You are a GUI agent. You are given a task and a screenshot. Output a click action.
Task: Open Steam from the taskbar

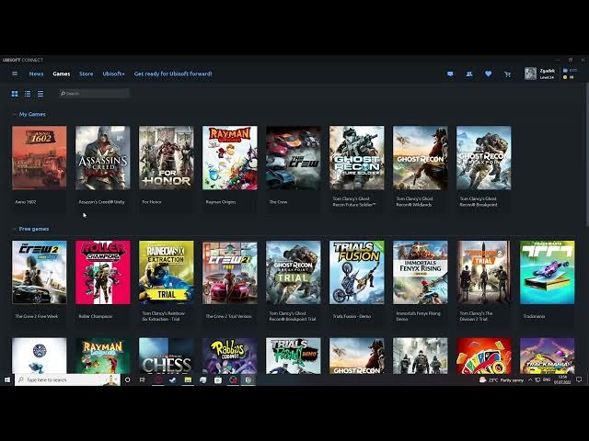tap(173, 379)
